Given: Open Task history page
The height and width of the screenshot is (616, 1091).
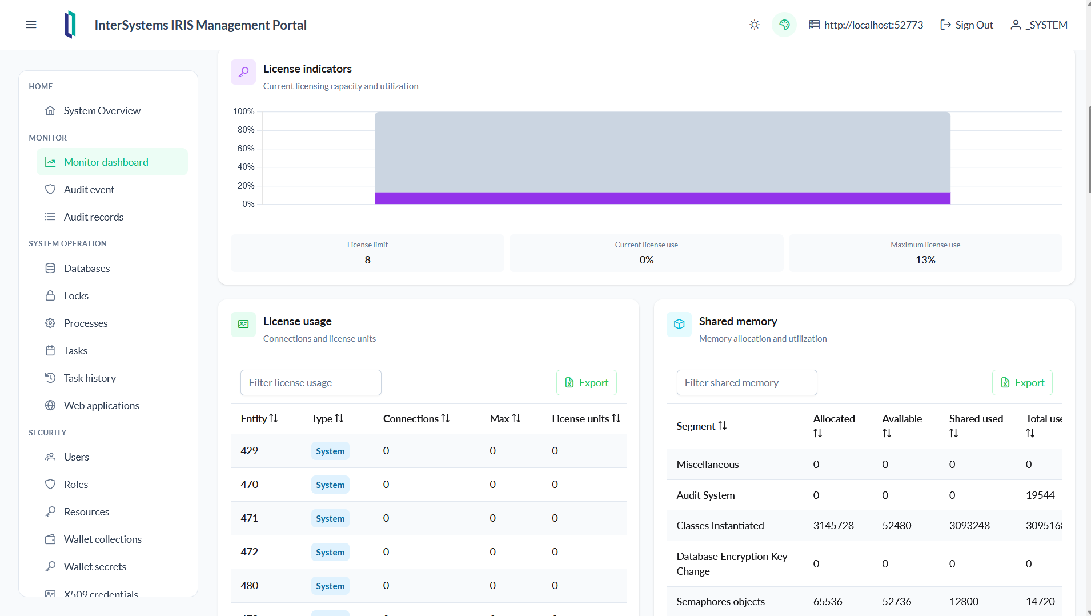Looking at the screenshot, I should point(112,378).
